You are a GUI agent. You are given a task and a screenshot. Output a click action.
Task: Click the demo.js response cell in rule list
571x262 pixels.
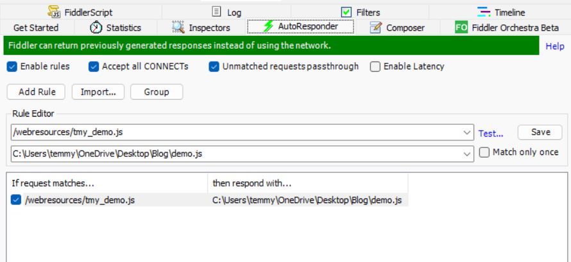307,200
